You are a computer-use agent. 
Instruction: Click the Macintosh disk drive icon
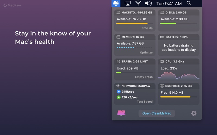(x=118, y=12)
